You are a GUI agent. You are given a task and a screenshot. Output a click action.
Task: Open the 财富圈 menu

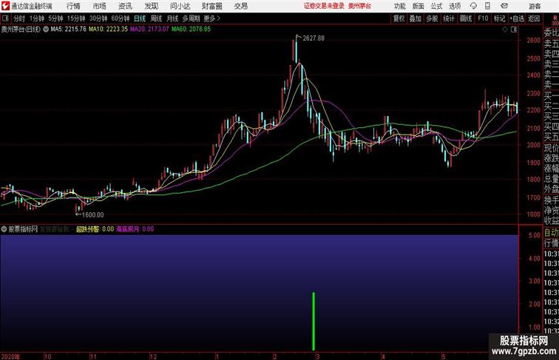pyautogui.click(x=212, y=6)
